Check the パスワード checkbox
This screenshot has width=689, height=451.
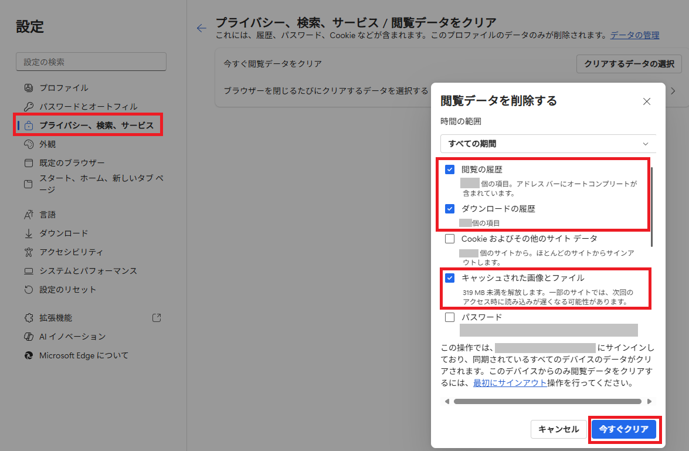click(450, 317)
